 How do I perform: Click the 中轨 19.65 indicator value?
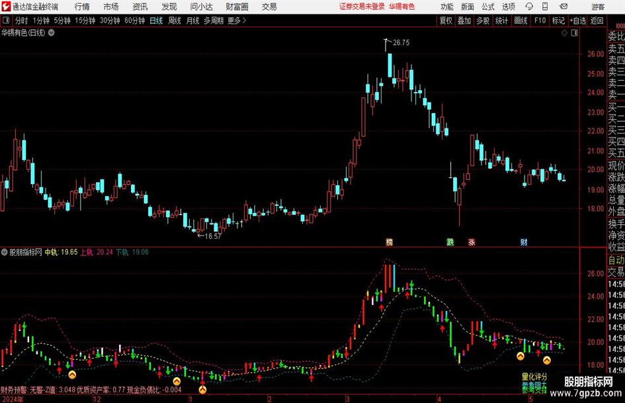(61, 252)
